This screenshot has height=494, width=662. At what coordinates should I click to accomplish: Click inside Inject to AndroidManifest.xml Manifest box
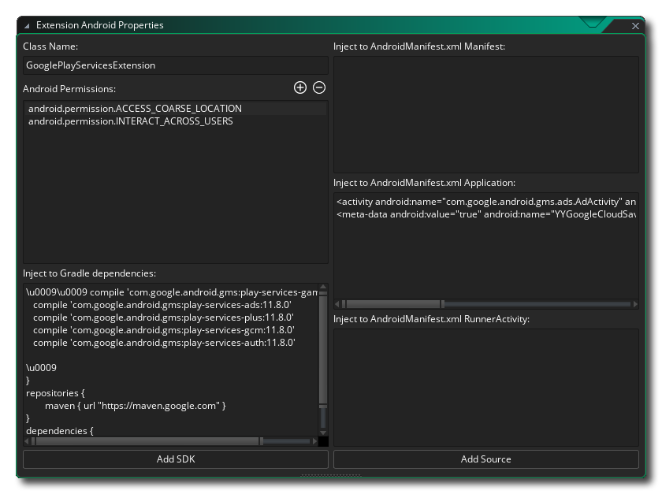coord(486,114)
